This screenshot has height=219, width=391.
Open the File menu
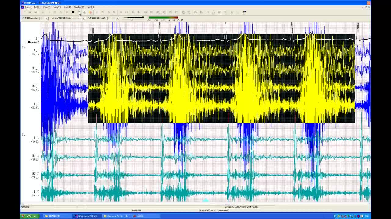pyautogui.click(x=28, y=7)
